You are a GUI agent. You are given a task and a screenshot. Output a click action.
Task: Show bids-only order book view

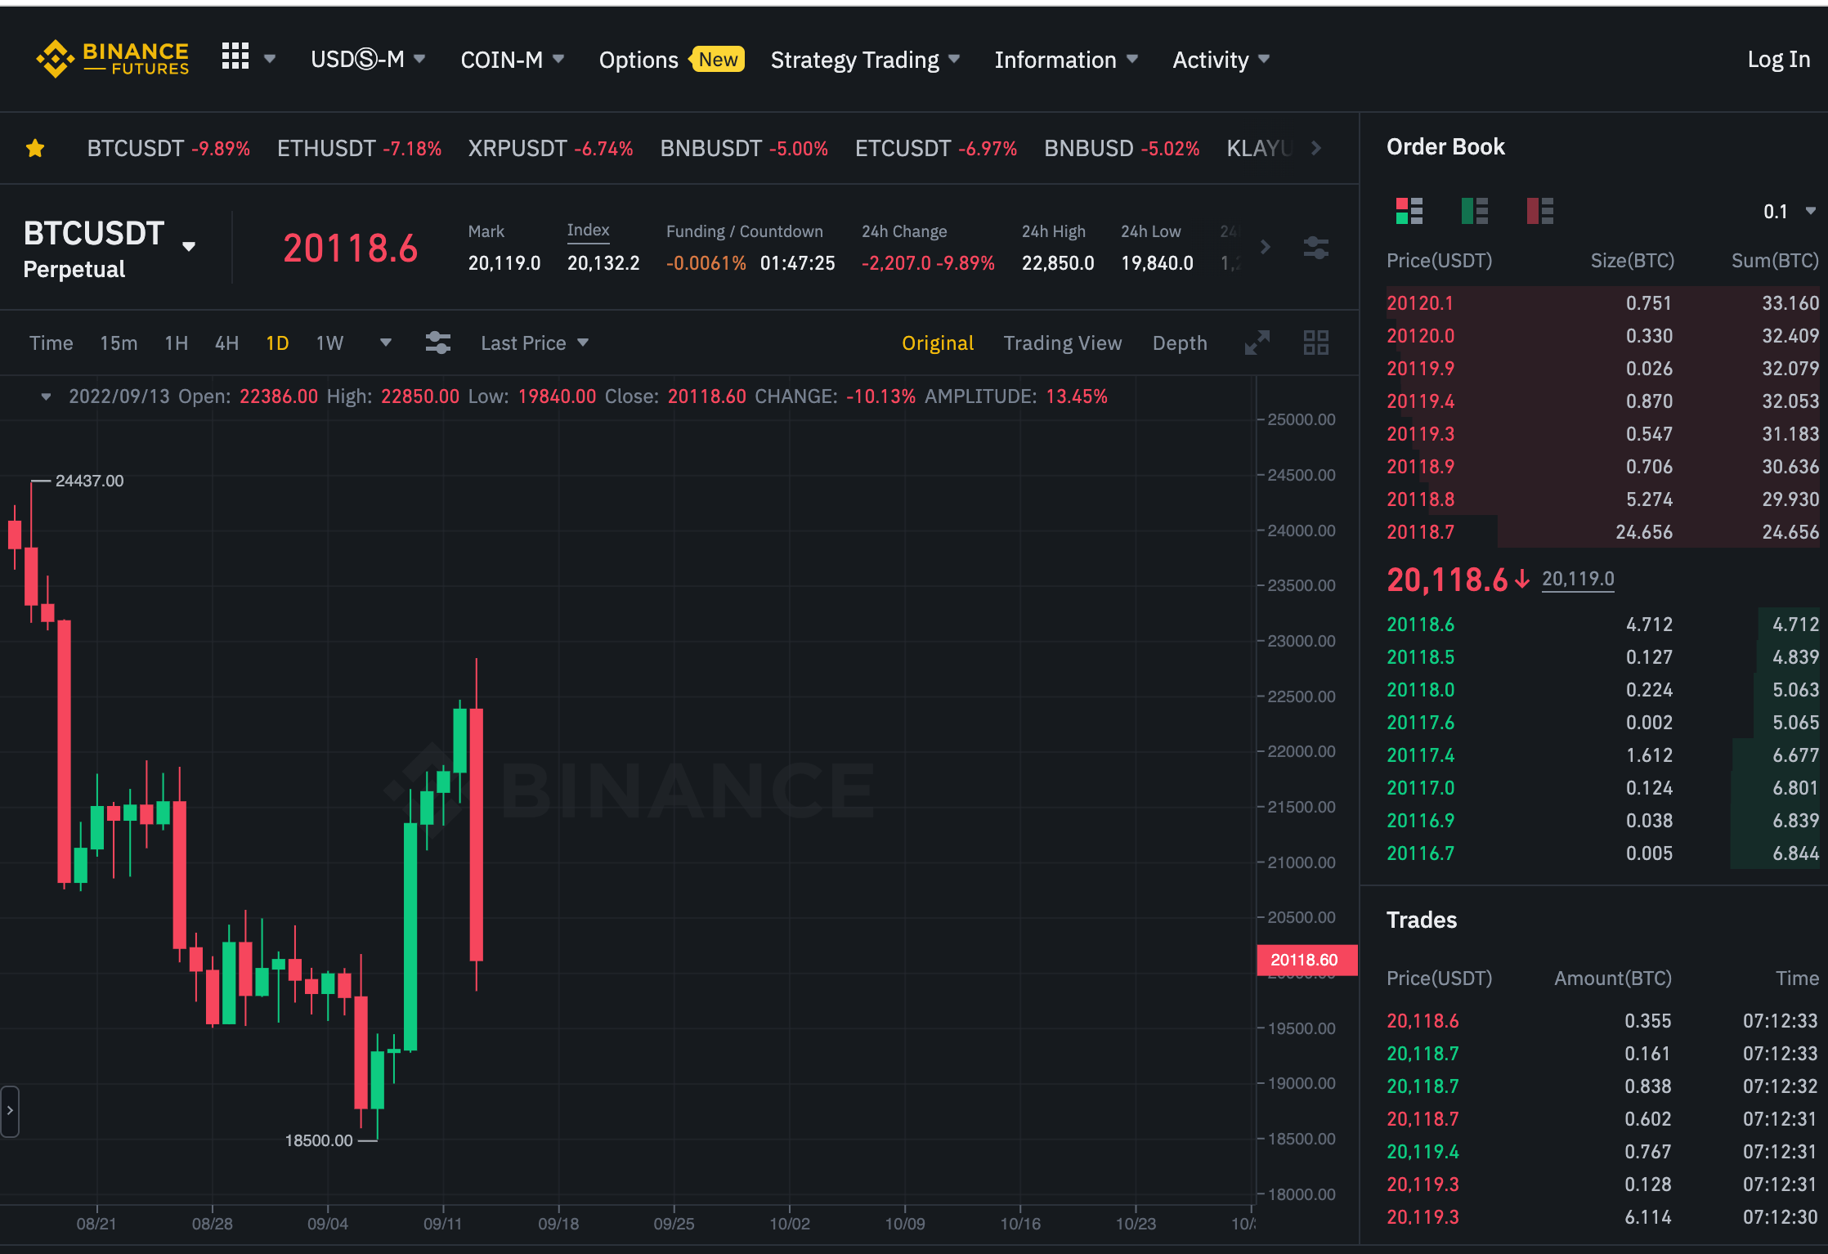1474,211
